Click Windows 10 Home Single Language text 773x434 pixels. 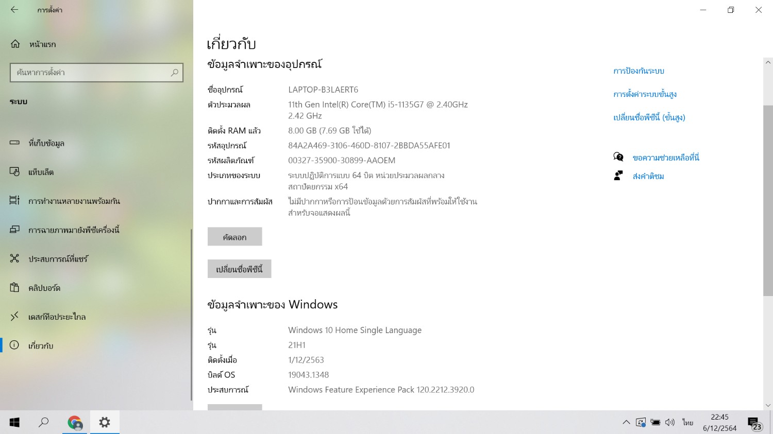[x=355, y=330]
